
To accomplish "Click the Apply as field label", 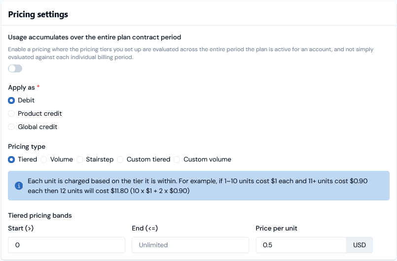I will 22,88.
